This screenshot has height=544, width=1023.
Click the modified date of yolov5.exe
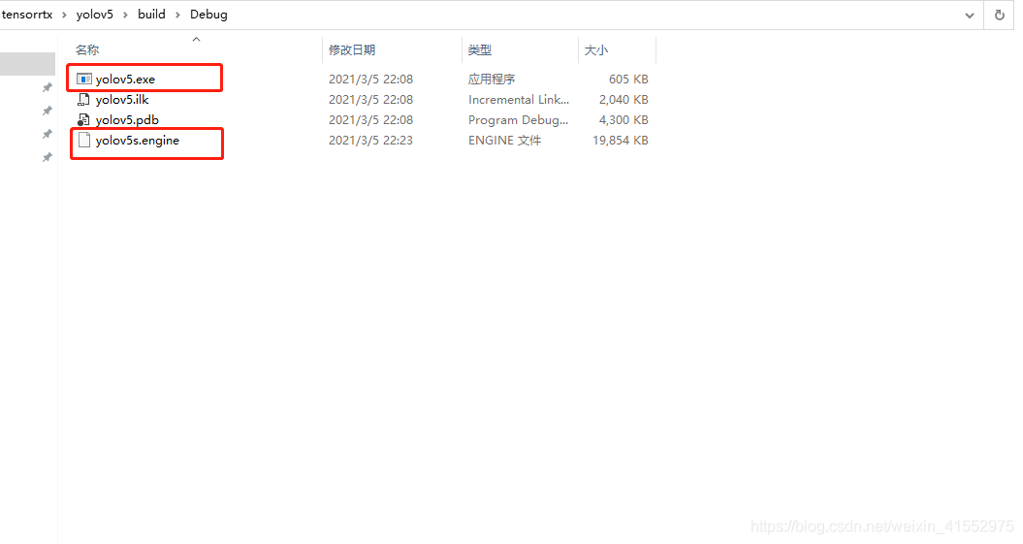point(370,79)
